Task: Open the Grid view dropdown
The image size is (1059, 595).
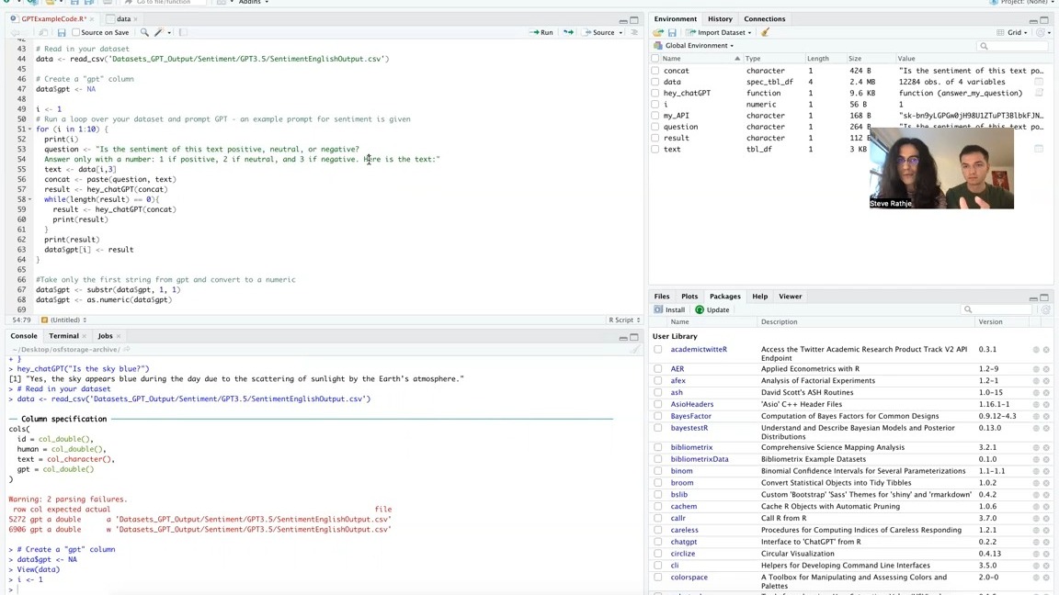Action: coord(1012,32)
